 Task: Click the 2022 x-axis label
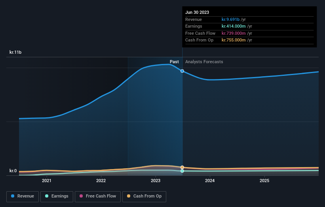click(x=101, y=181)
